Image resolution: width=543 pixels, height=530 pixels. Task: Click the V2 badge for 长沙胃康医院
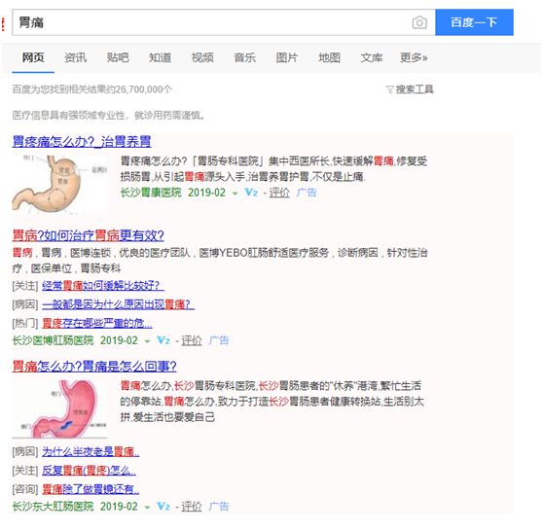click(251, 193)
